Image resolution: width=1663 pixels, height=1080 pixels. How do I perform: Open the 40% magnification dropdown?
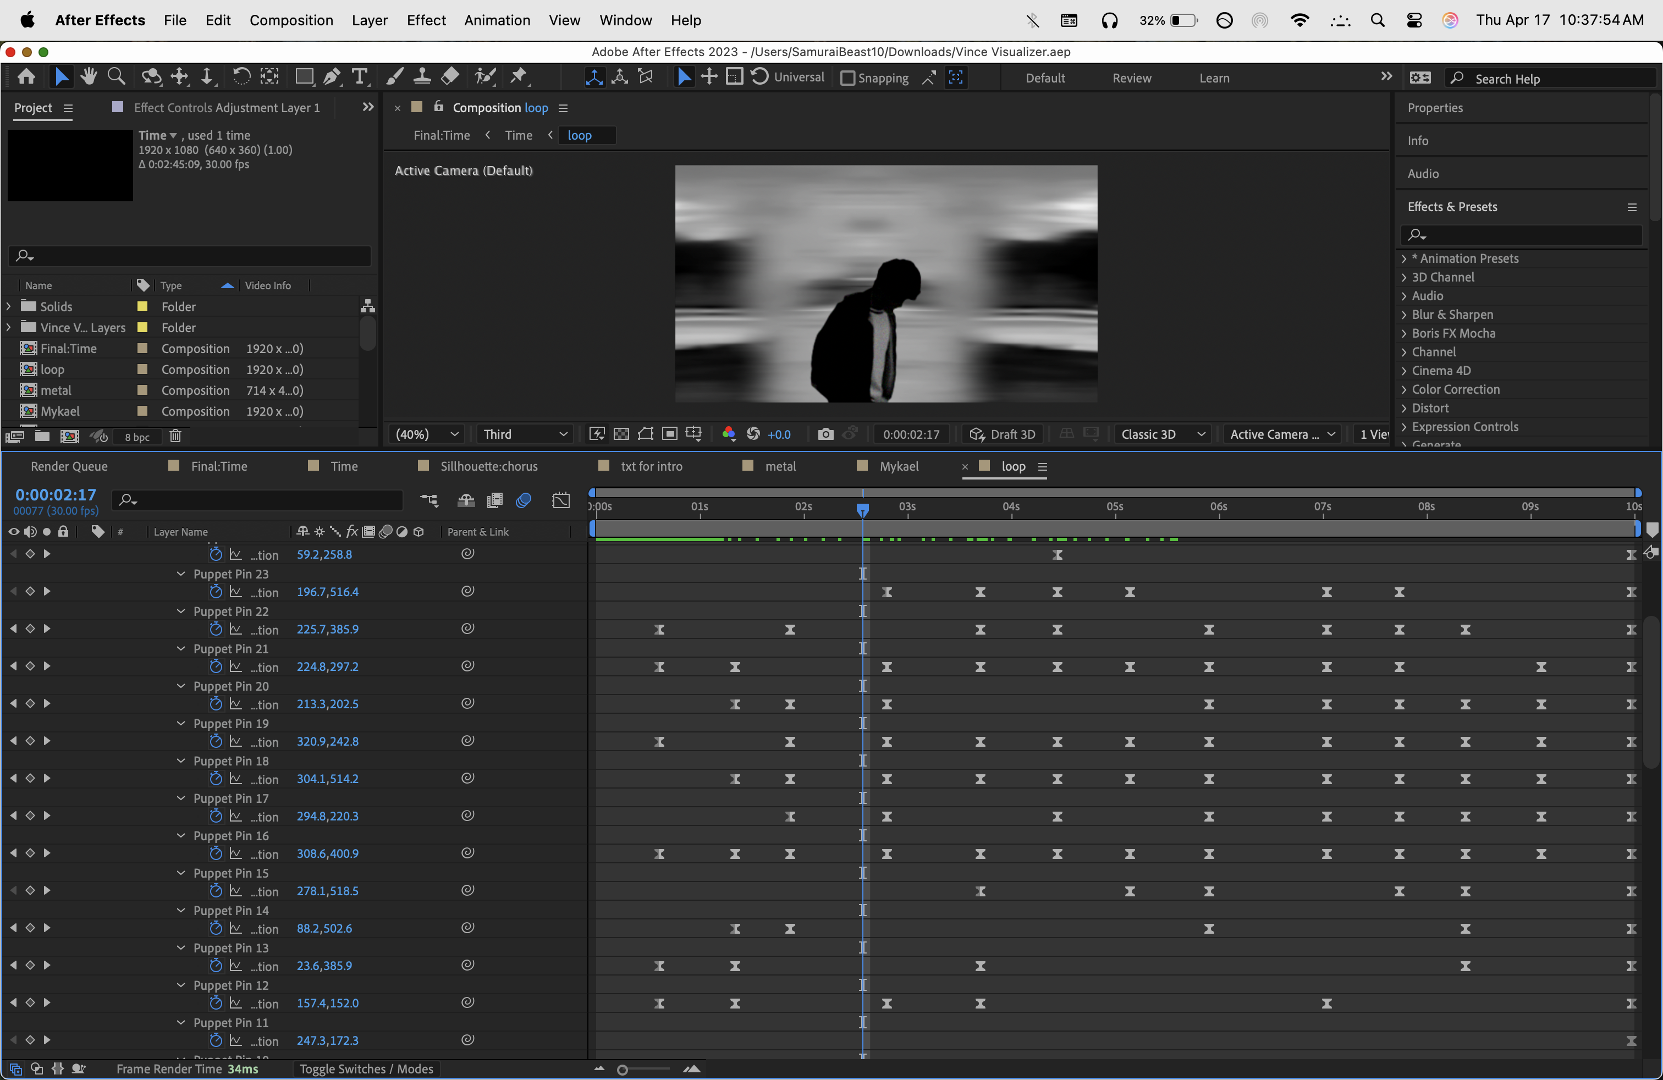coord(427,434)
